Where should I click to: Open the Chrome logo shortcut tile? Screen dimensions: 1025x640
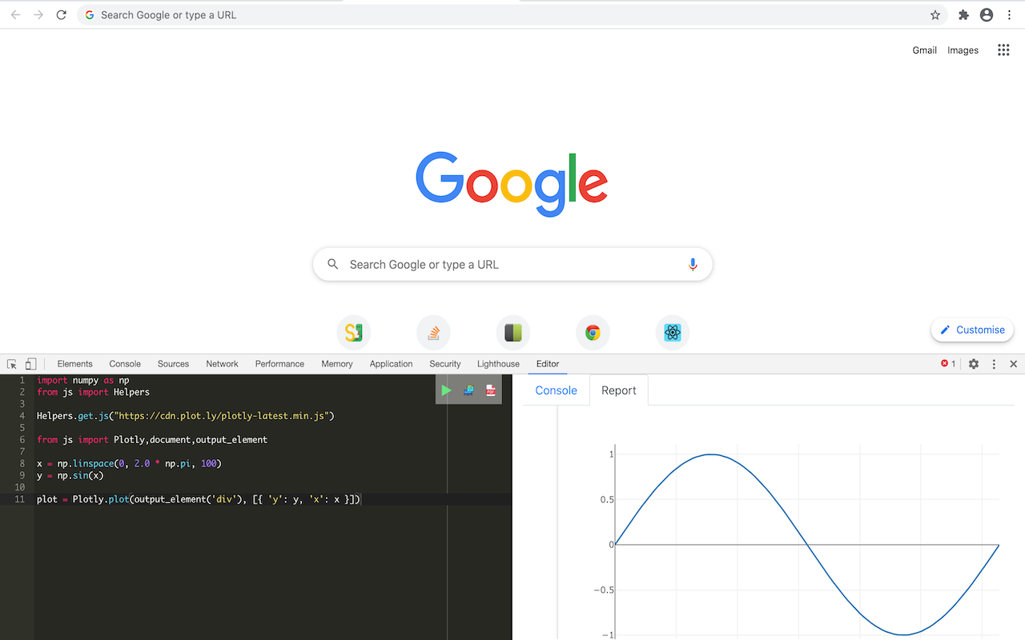coord(593,332)
